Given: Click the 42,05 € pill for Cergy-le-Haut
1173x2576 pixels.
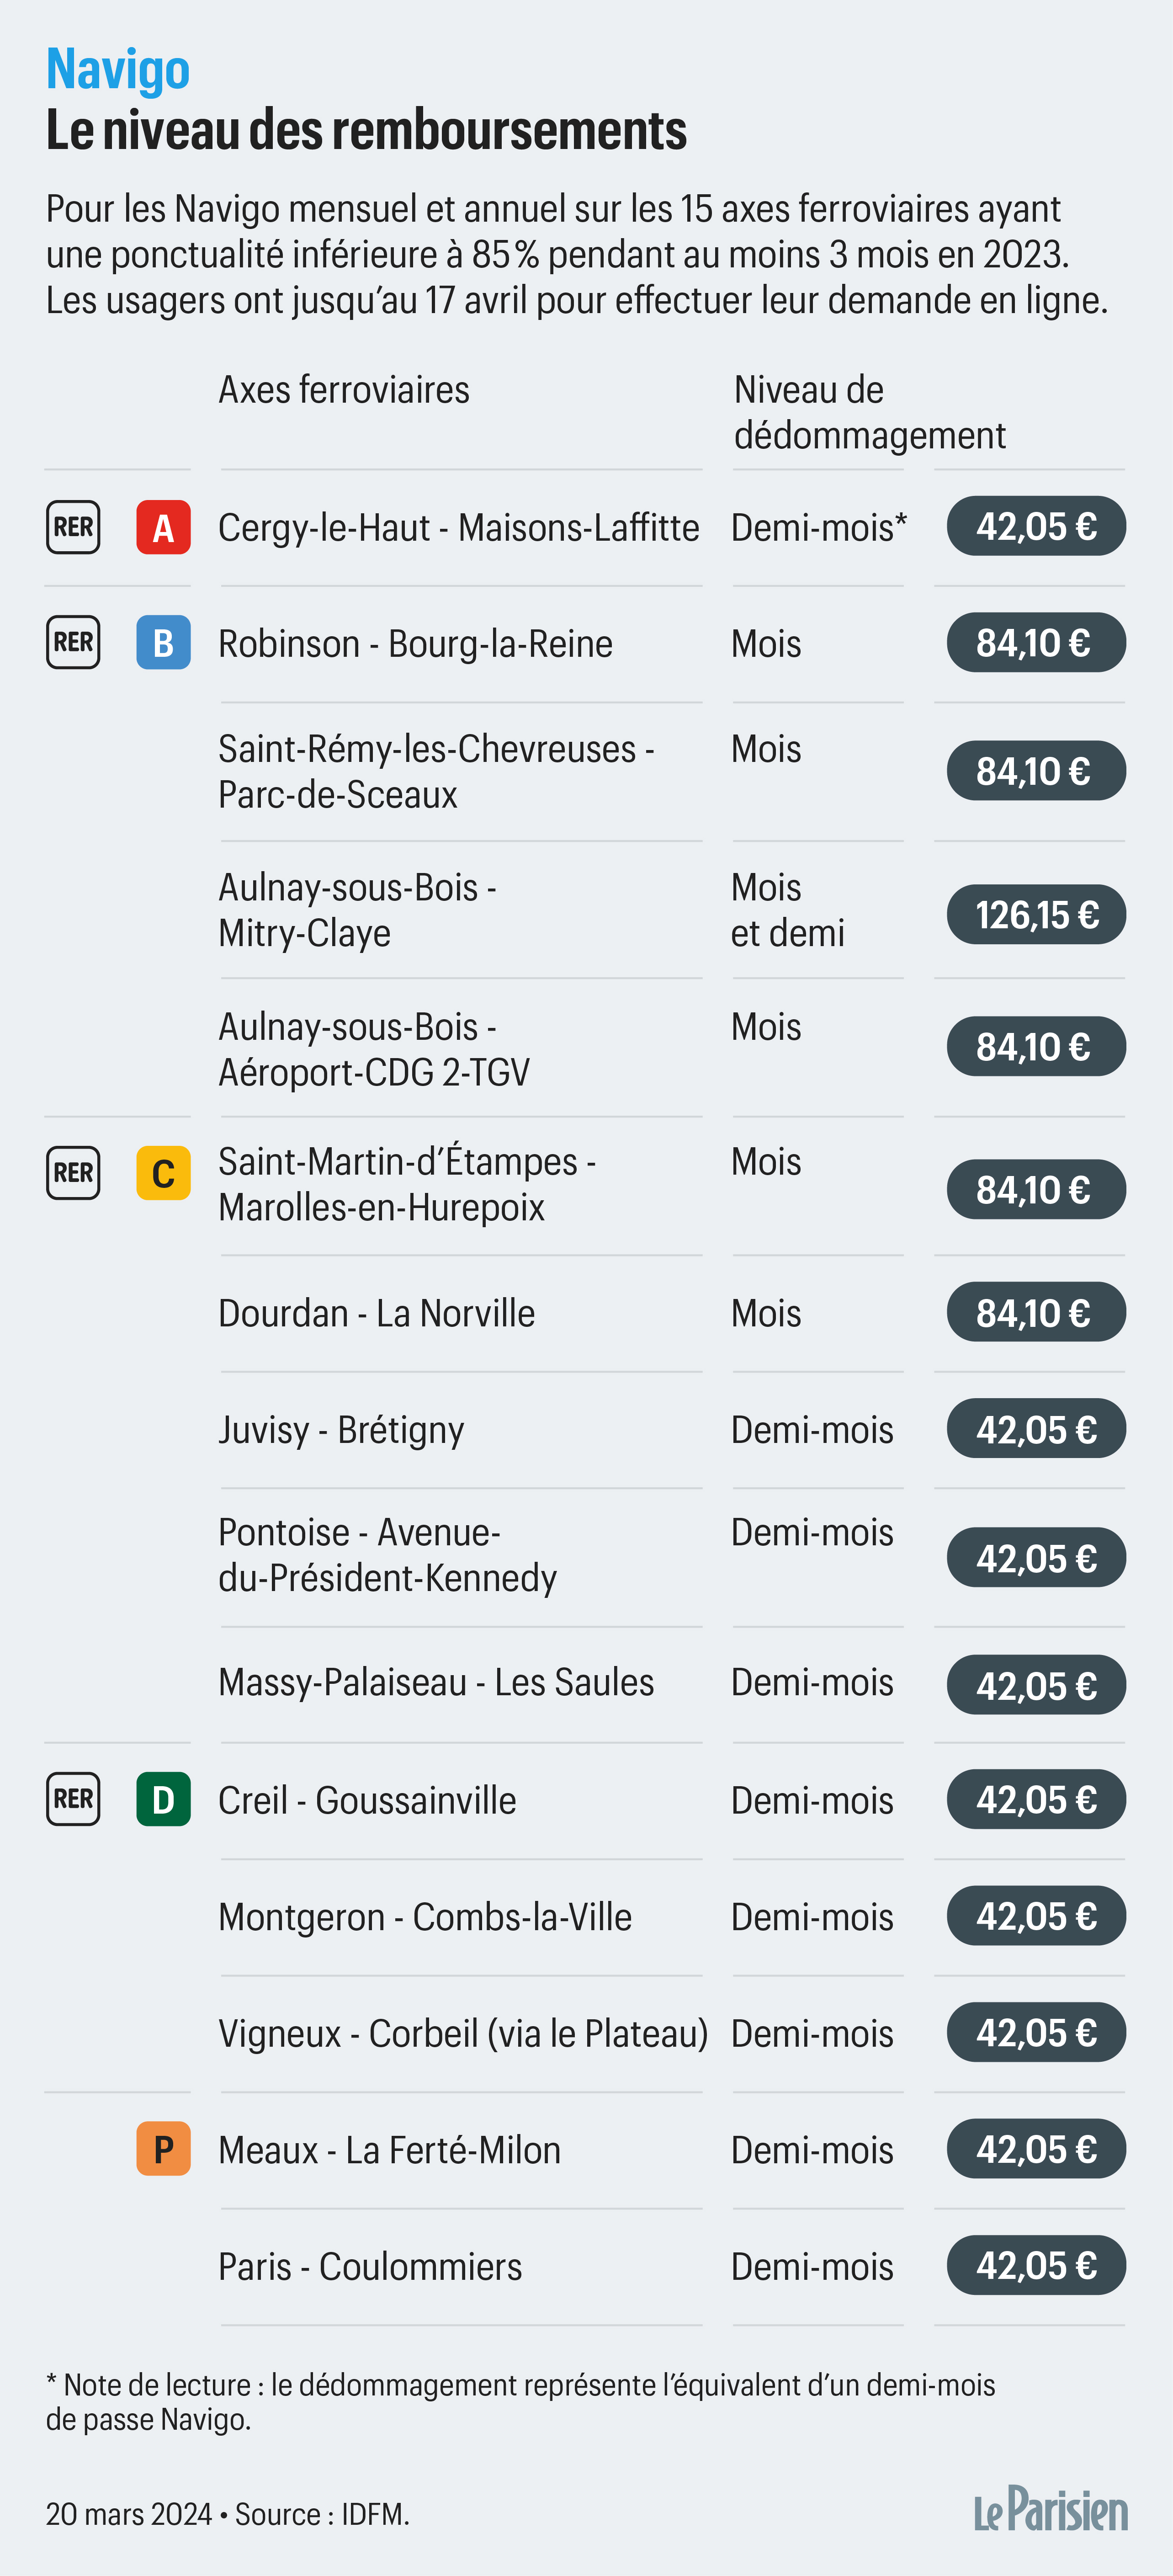Looking at the screenshot, I should click(x=1036, y=527).
